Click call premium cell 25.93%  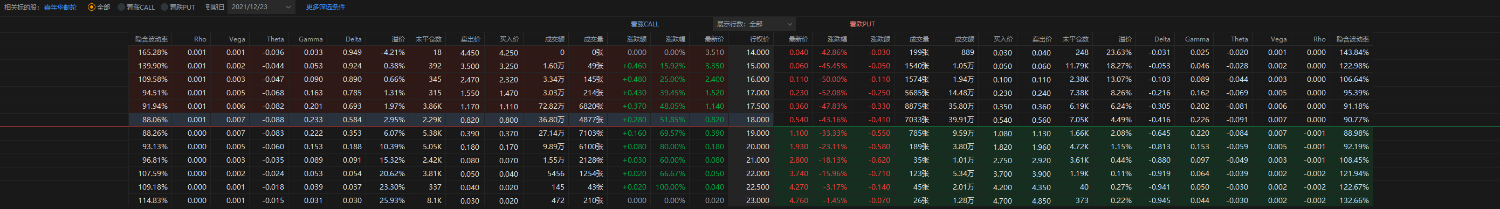(392, 200)
